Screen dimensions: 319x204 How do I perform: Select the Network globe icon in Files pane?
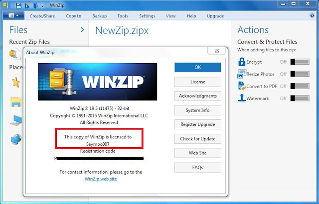click(16, 139)
